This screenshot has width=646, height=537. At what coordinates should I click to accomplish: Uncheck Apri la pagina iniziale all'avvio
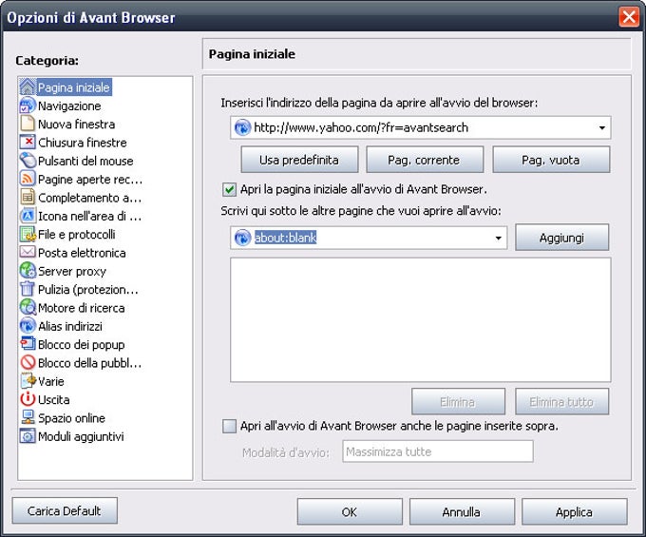[229, 189]
